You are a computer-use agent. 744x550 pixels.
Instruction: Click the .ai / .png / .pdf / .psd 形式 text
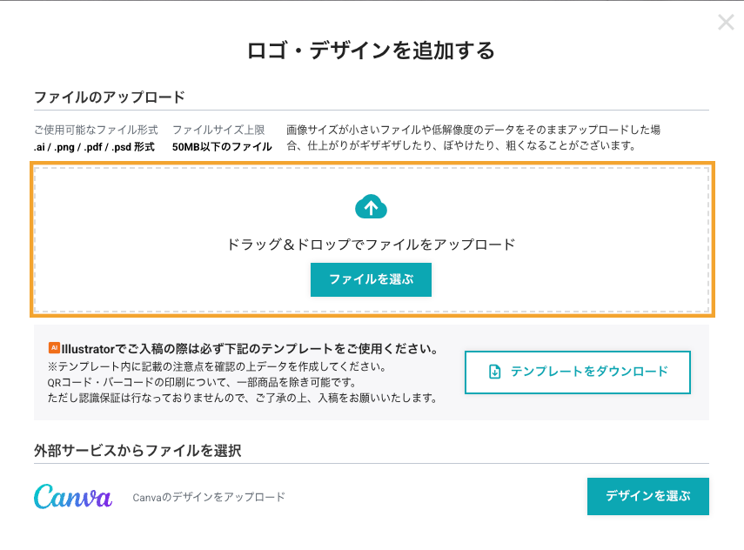click(94, 147)
